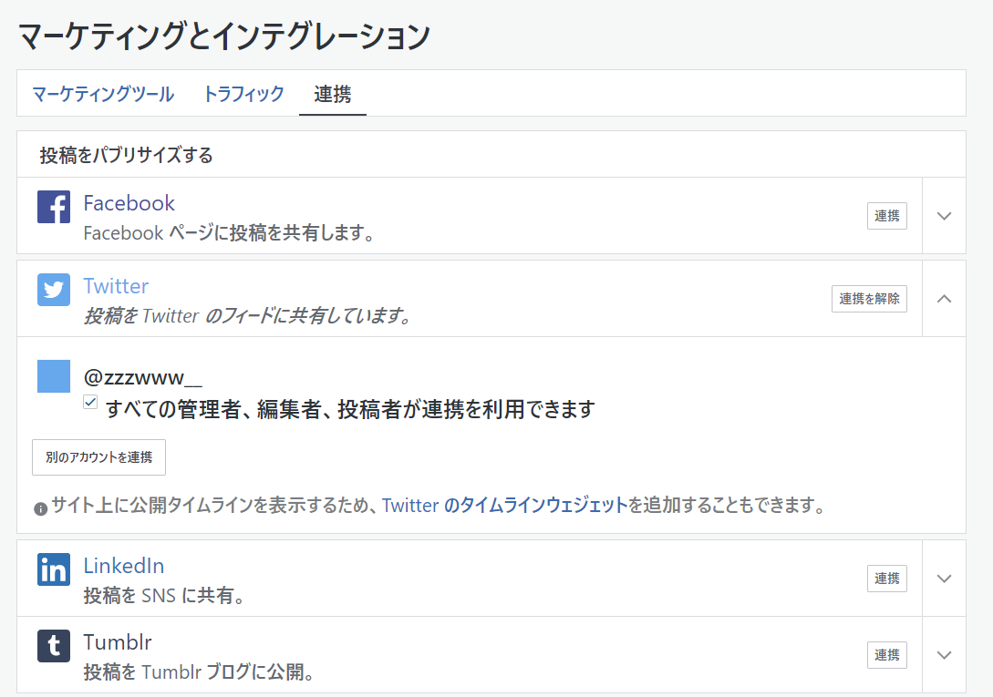The width and height of the screenshot is (993, 697).
Task: Click the マーケティングとインテグレーション page title
Action: point(224,36)
